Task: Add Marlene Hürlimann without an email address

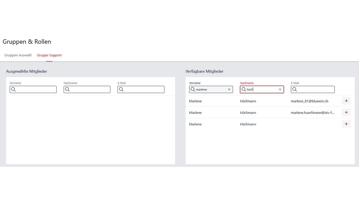Action: (346, 124)
